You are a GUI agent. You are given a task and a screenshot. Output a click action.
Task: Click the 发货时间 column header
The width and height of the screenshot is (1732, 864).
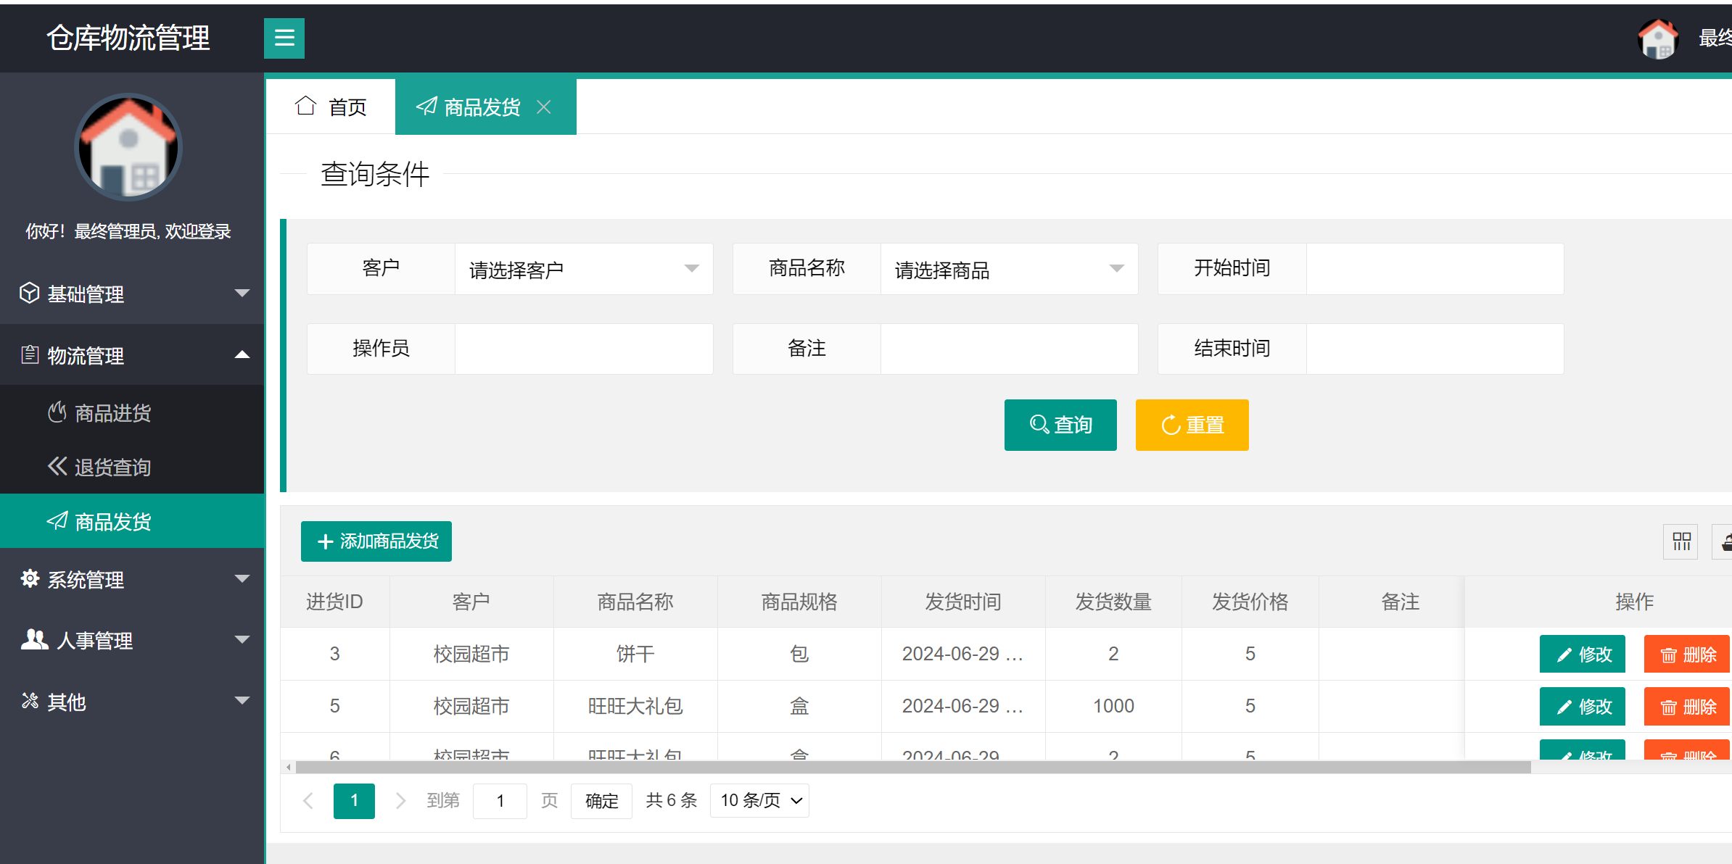963,602
